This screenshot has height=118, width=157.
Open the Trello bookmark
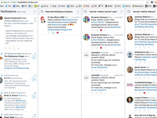tap(71, 6)
